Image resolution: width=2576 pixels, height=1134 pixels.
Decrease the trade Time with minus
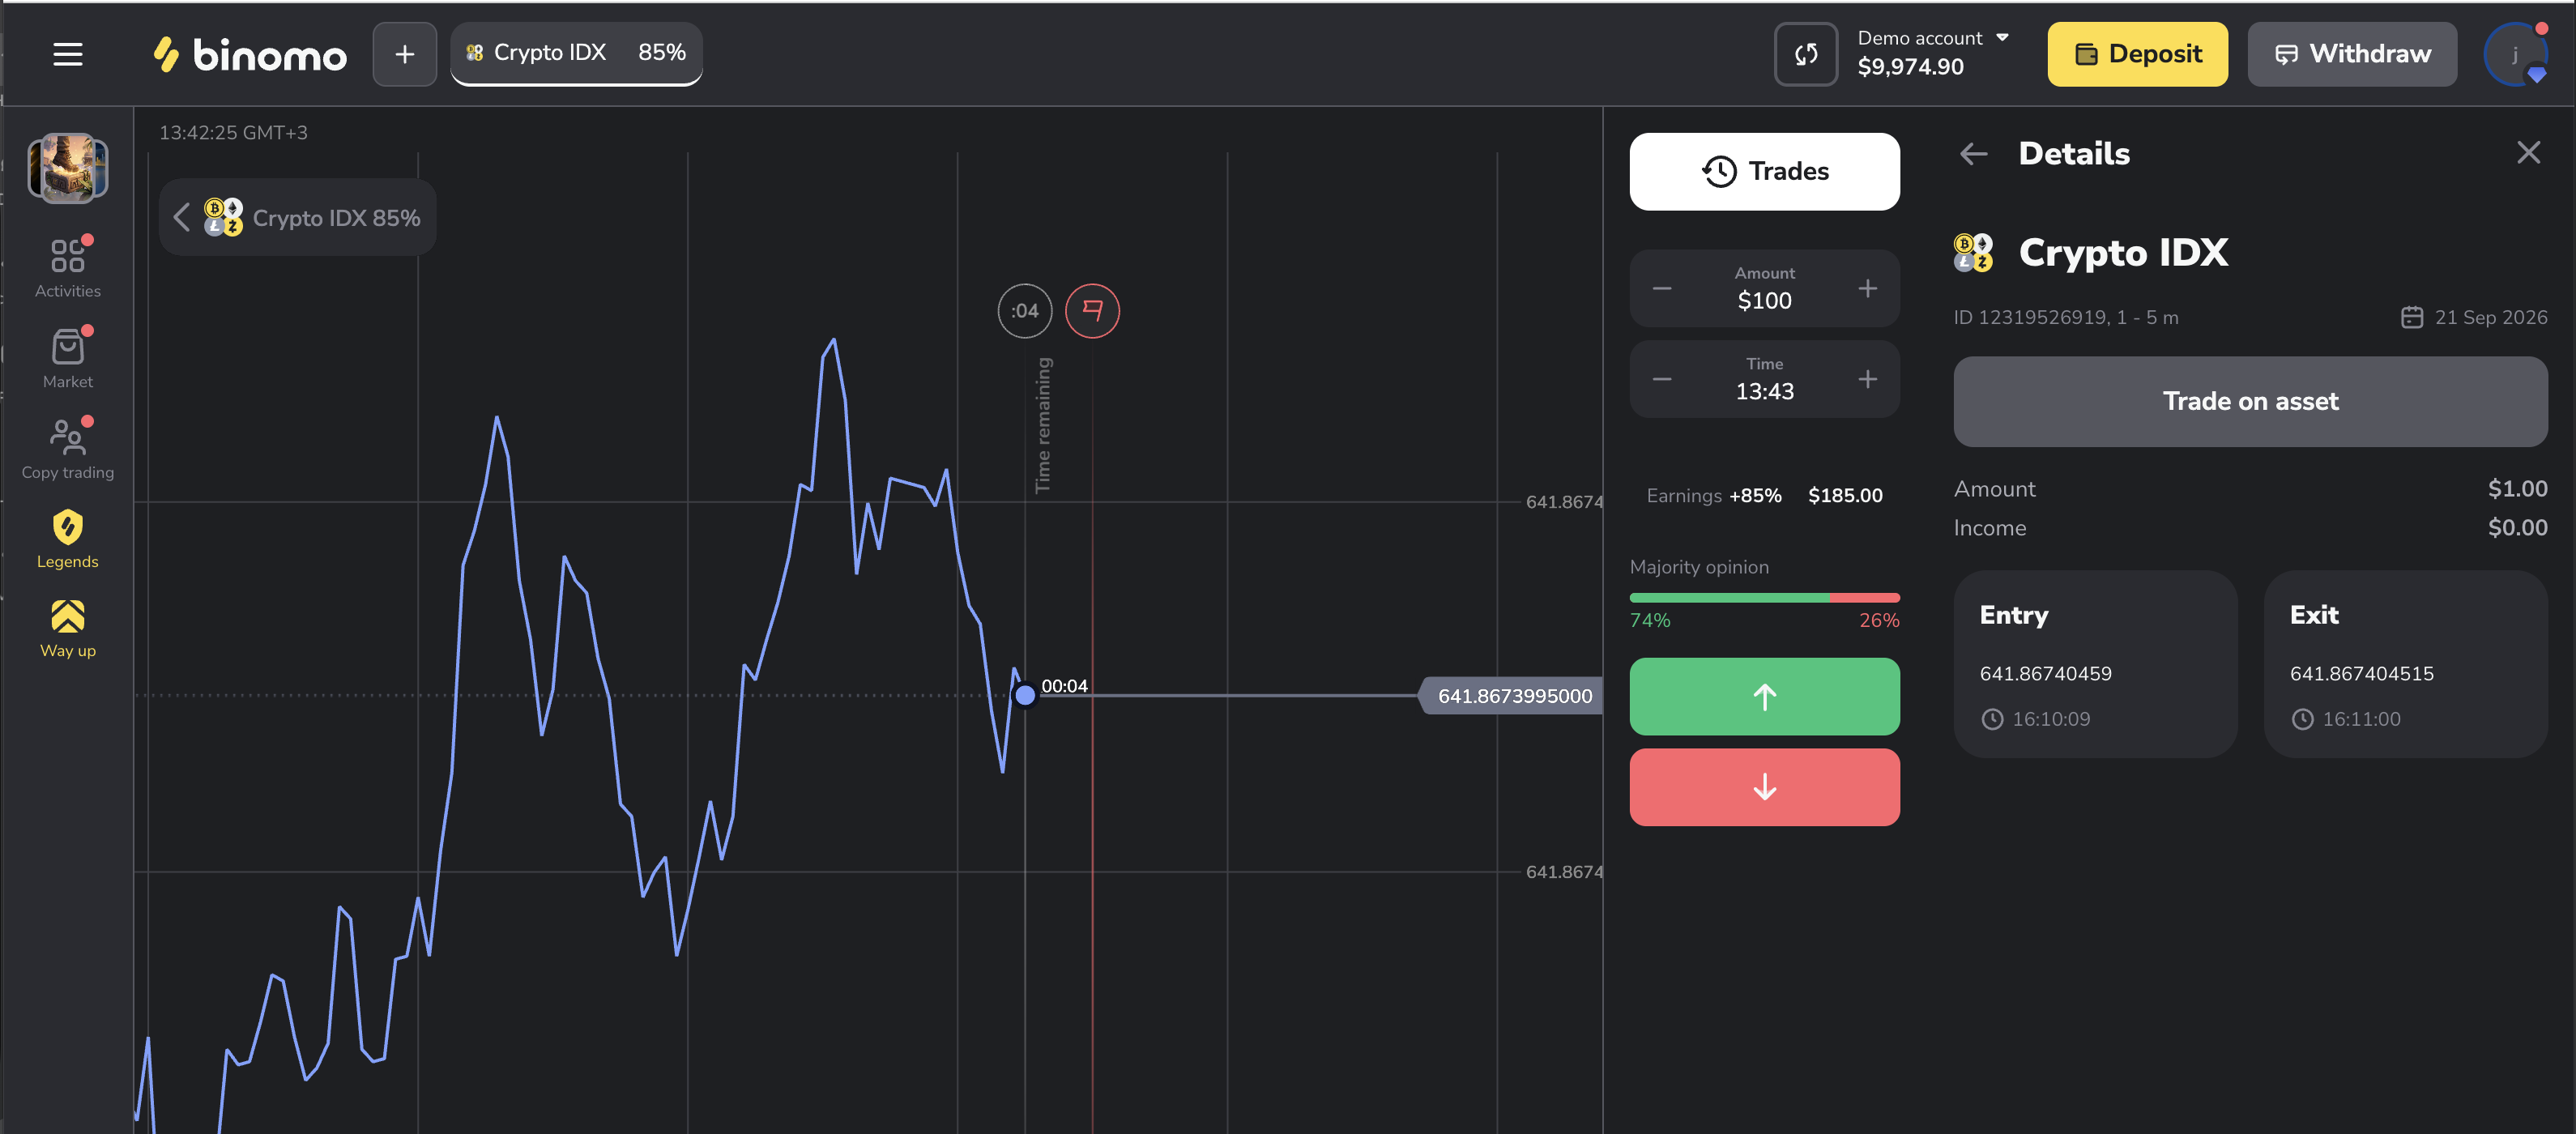click(1662, 379)
